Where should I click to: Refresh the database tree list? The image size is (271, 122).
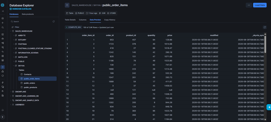[x=53, y=21]
